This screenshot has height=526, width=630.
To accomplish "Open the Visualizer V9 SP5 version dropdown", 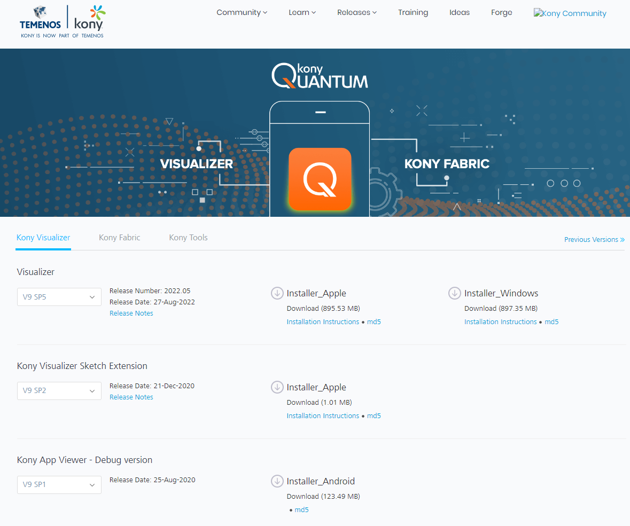I will pyautogui.click(x=59, y=297).
